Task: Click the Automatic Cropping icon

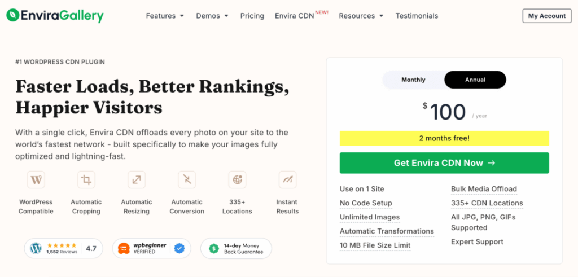Action: [x=86, y=180]
